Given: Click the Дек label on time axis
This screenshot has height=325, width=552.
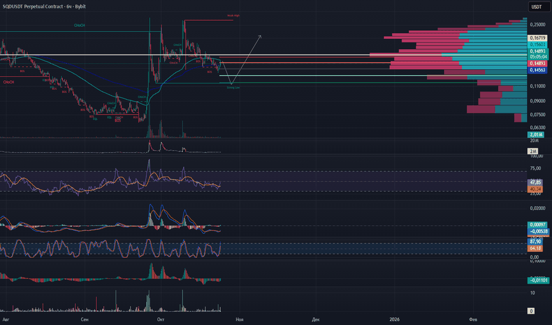Looking at the screenshot, I should coord(316,320).
